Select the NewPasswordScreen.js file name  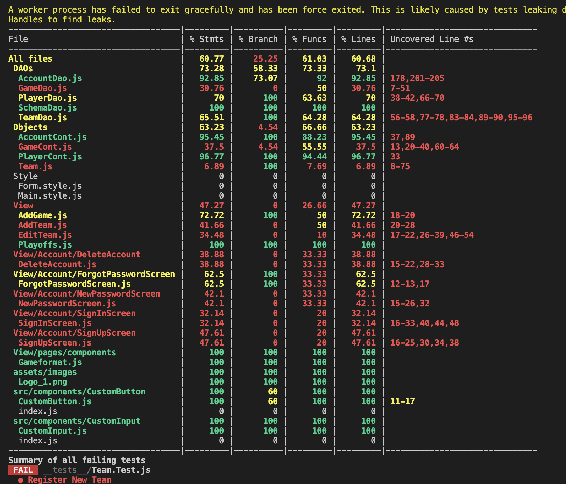click(67, 304)
